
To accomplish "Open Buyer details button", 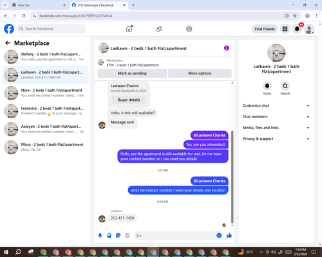I will [129, 100].
